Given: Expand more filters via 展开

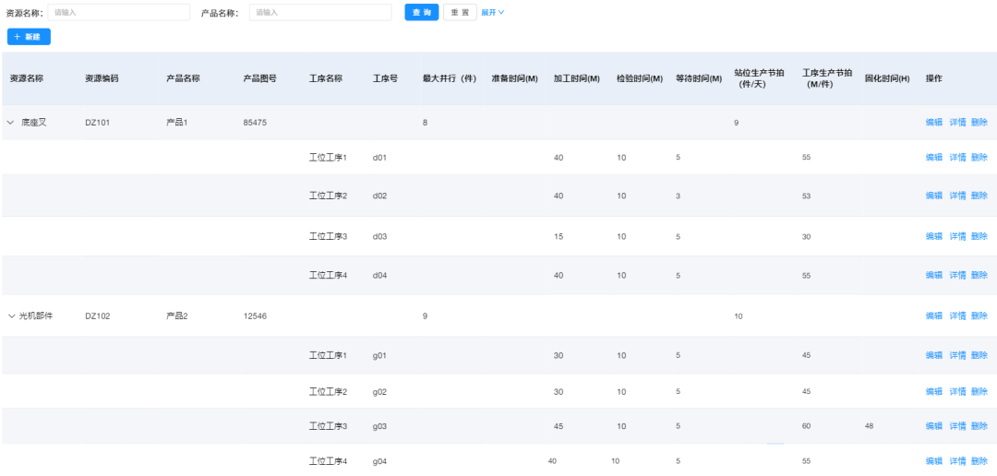Looking at the screenshot, I should pyautogui.click(x=493, y=12).
